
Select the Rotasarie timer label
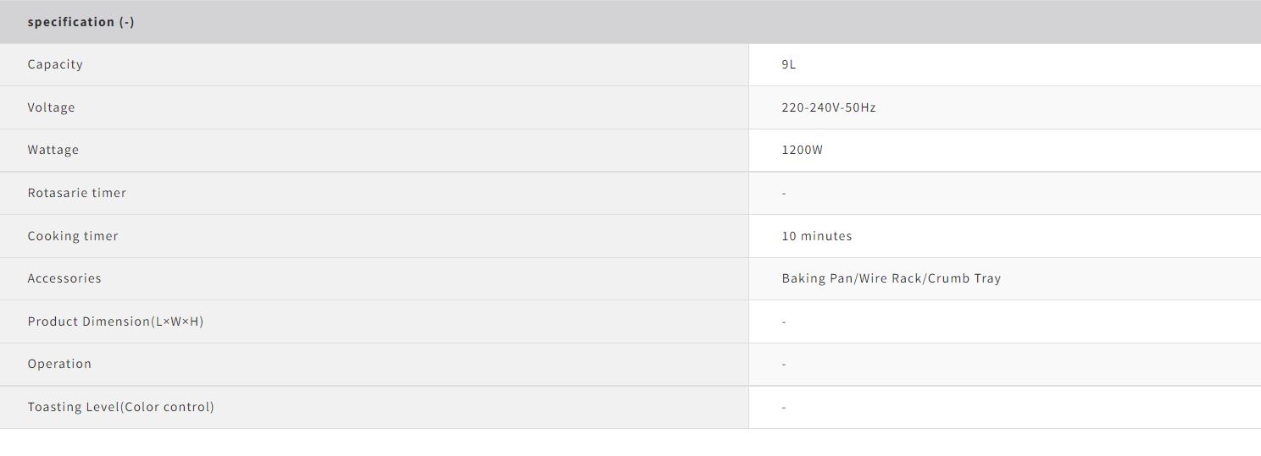click(x=76, y=193)
